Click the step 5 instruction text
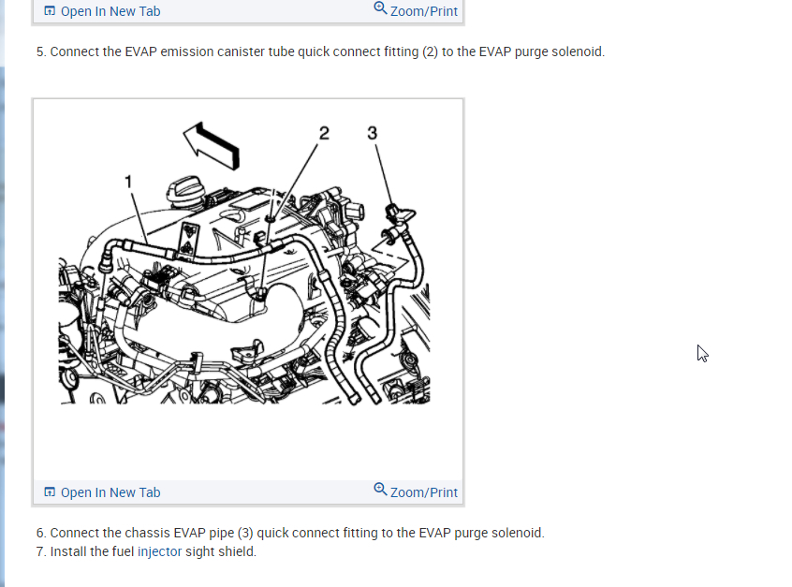The image size is (792, 587). 320,52
